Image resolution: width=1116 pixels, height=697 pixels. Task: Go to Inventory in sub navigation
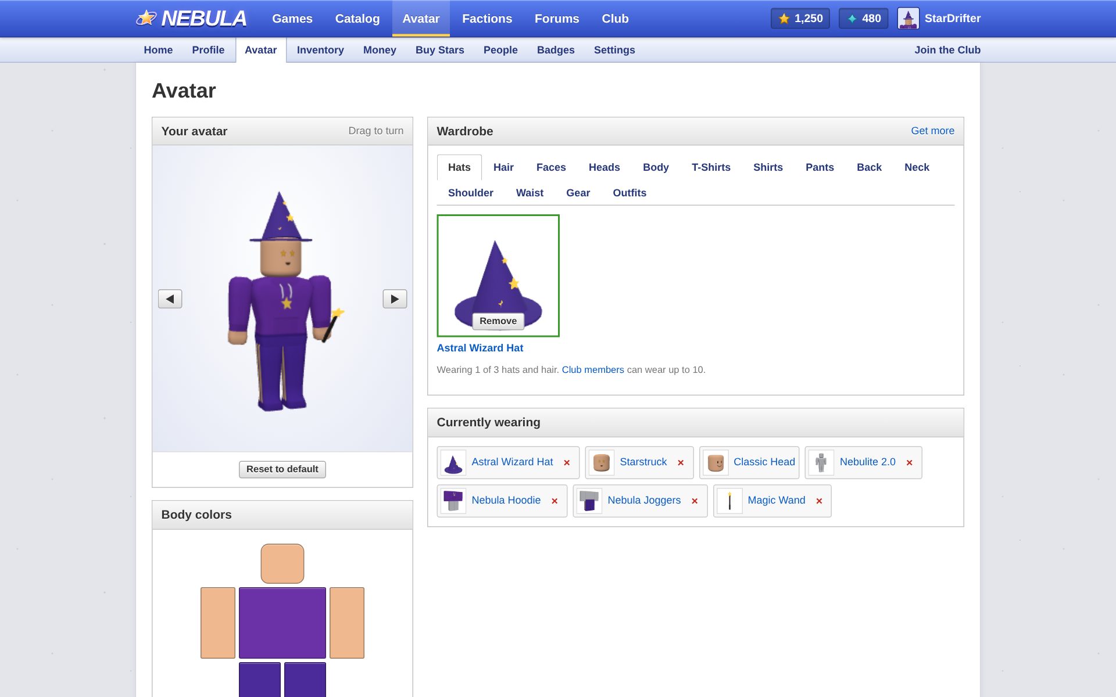(x=320, y=50)
